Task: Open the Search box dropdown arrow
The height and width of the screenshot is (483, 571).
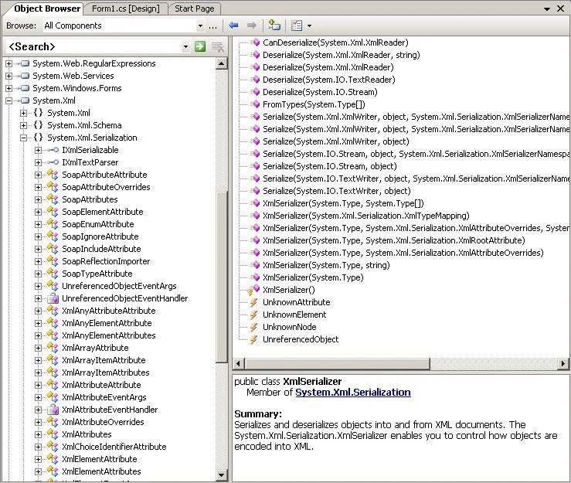Action: coord(185,46)
